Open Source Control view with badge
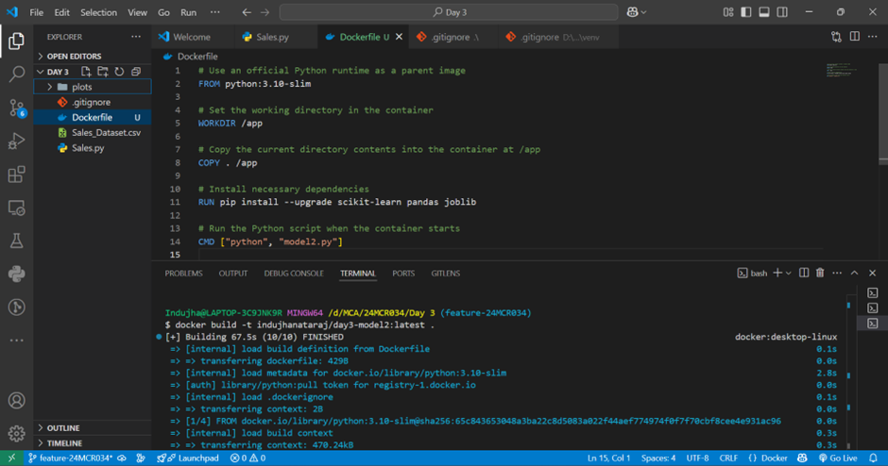Image resolution: width=888 pixels, height=466 pixels. click(x=16, y=108)
